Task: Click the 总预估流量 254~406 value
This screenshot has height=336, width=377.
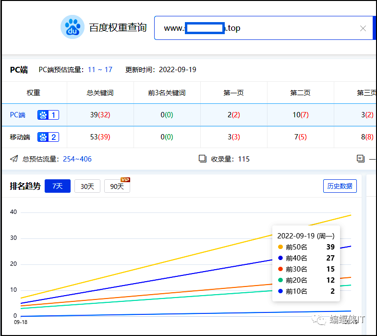Action: (77, 159)
